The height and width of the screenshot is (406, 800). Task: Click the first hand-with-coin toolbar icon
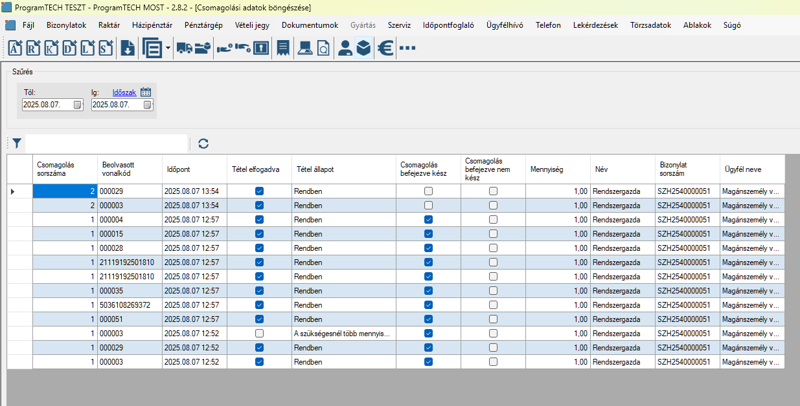click(225, 48)
